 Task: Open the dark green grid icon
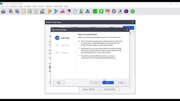click(95, 11)
